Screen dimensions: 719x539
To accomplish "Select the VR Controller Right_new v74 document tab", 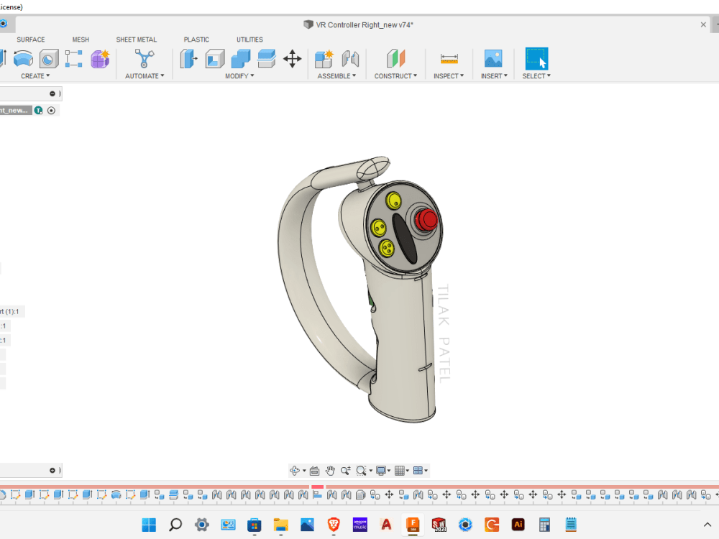I will 359,24.
